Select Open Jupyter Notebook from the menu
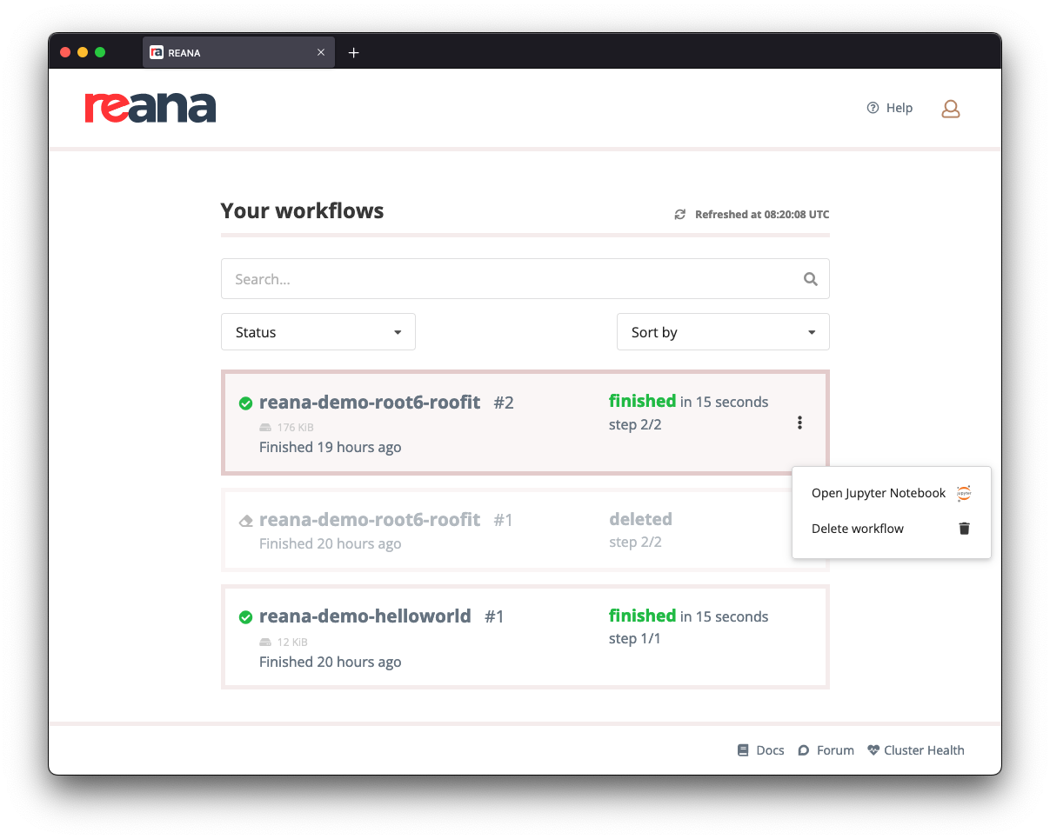 click(878, 493)
